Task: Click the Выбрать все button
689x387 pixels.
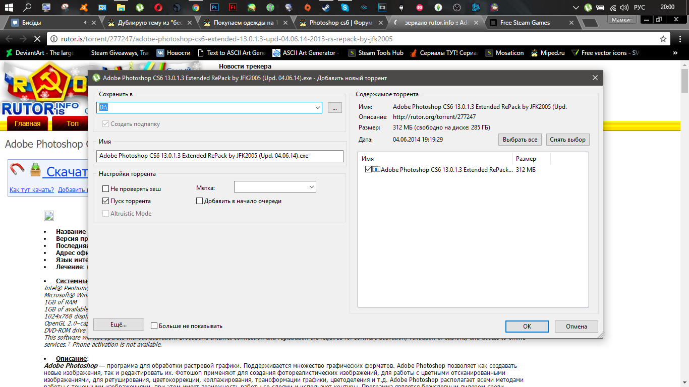Action: click(521, 140)
